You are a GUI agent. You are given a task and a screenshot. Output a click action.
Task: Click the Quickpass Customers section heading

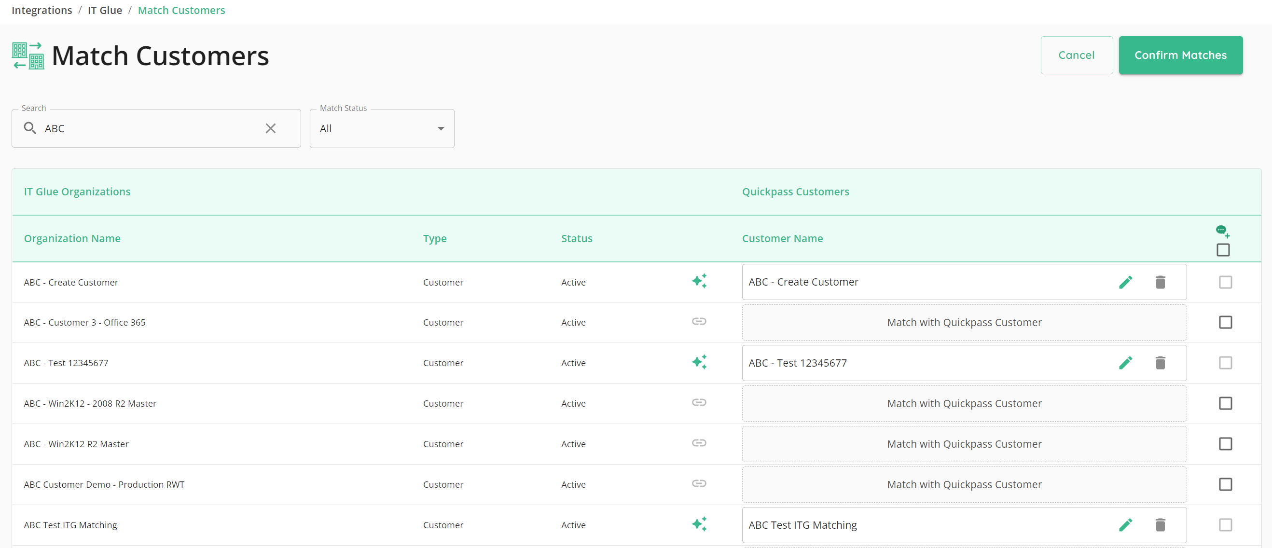796,192
